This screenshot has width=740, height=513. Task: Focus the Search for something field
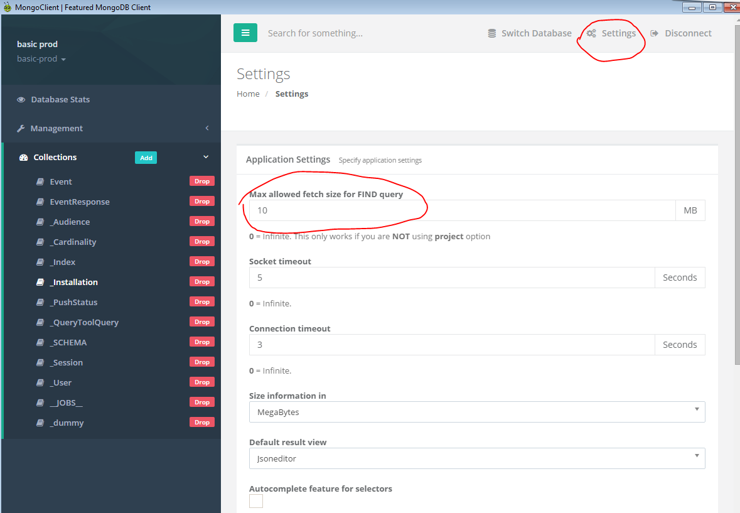pyautogui.click(x=315, y=33)
